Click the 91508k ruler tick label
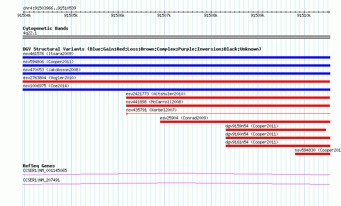Image resolution: width=341 pixels, height=206 pixels. tap(211, 15)
